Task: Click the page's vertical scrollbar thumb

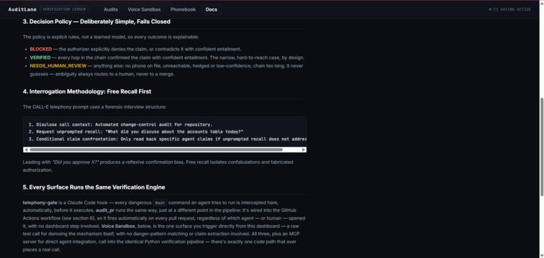Action: [x=541, y=146]
